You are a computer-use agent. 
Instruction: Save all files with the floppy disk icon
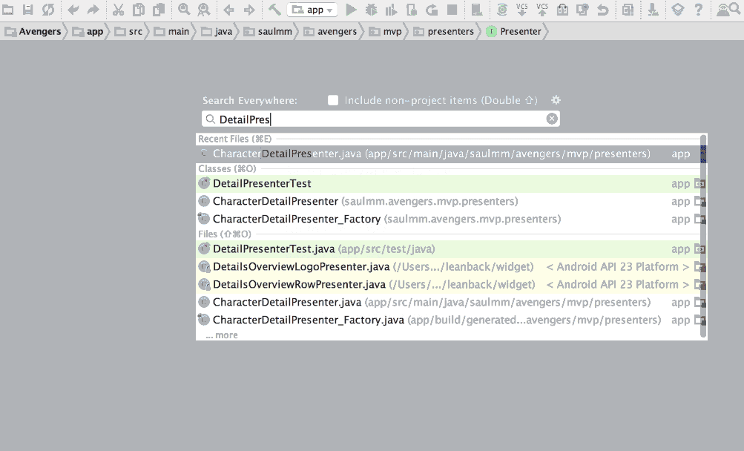click(x=26, y=10)
